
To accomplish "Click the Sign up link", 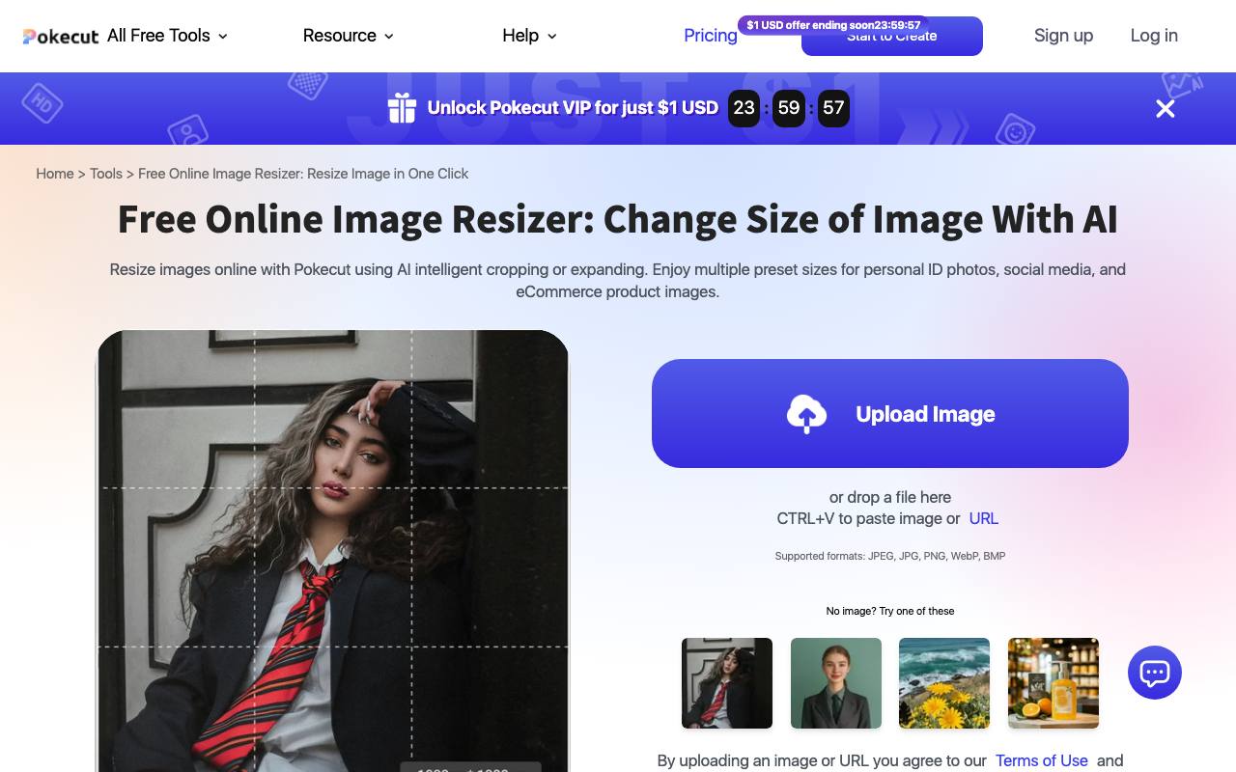I will [x=1063, y=36].
